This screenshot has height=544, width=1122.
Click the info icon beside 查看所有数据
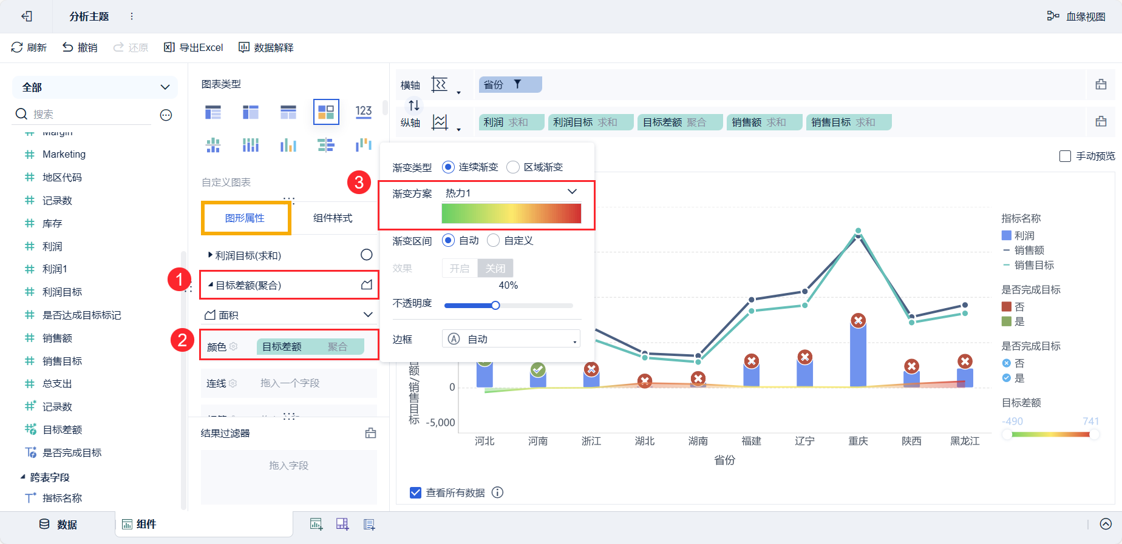497,492
